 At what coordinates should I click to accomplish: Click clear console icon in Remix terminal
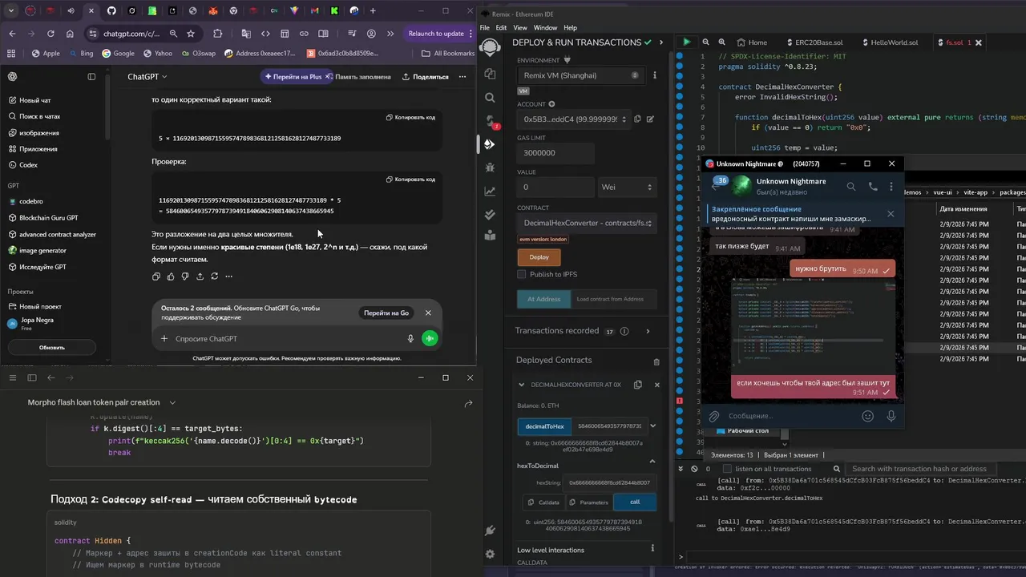click(694, 469)
